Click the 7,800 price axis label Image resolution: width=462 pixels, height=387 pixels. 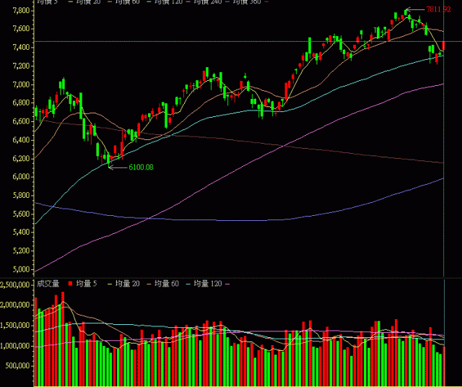pyautogui.click(x=21, y=11)
